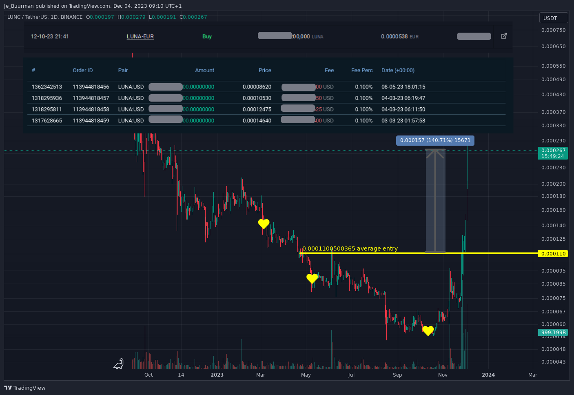The height and width of the screenshot is (395, 574).
Task: Click the yellow heart marker near October
Action: [x=428, y=331]
